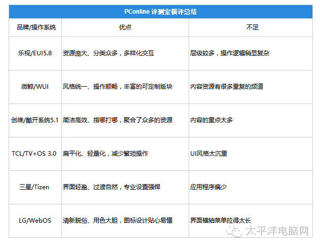Viewport: 320px width, 247px height.
Task: Select the cell 应用程序偏少
Action: point(208,187)
